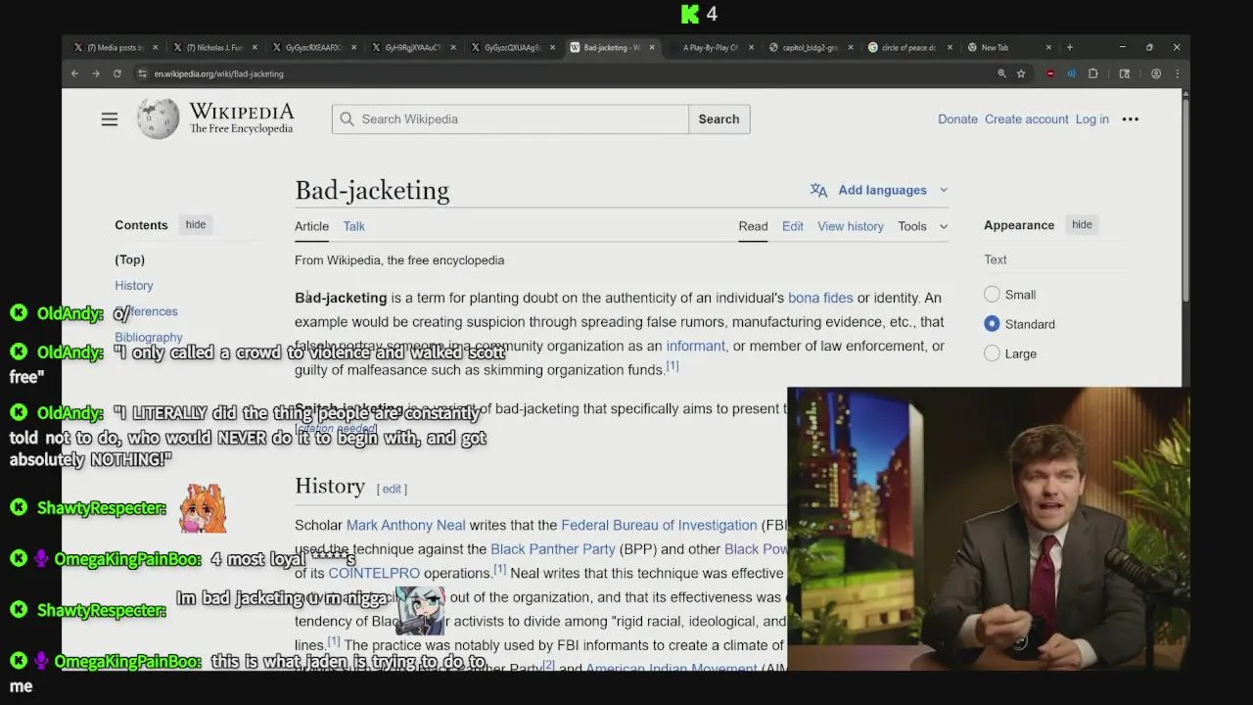Open Wikipedia personal tools ellipsis menu
The image size is (1253, 705).
[x=1131, y=119]
